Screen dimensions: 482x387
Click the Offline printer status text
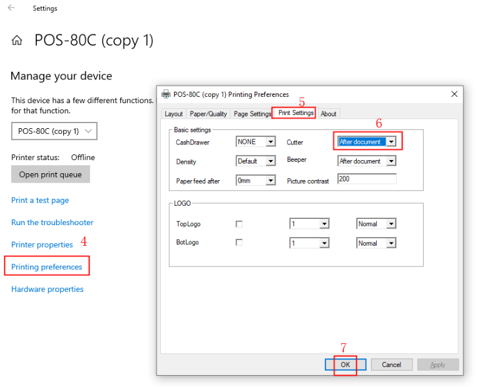83,158
